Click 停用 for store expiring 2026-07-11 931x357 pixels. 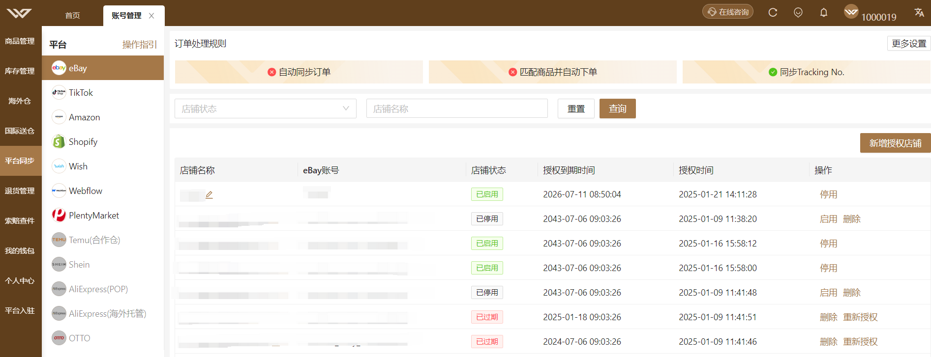point(829,194)
